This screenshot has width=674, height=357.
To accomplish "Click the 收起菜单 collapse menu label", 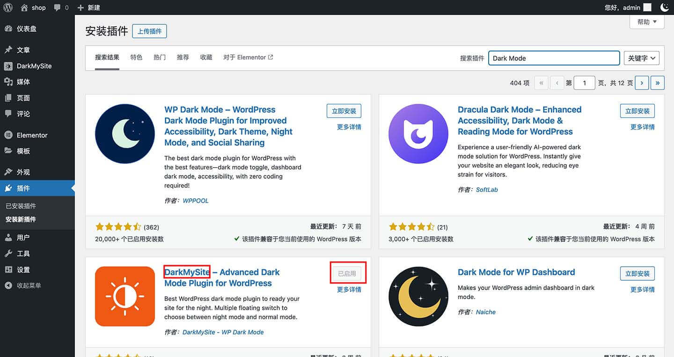I will (29, 285).
